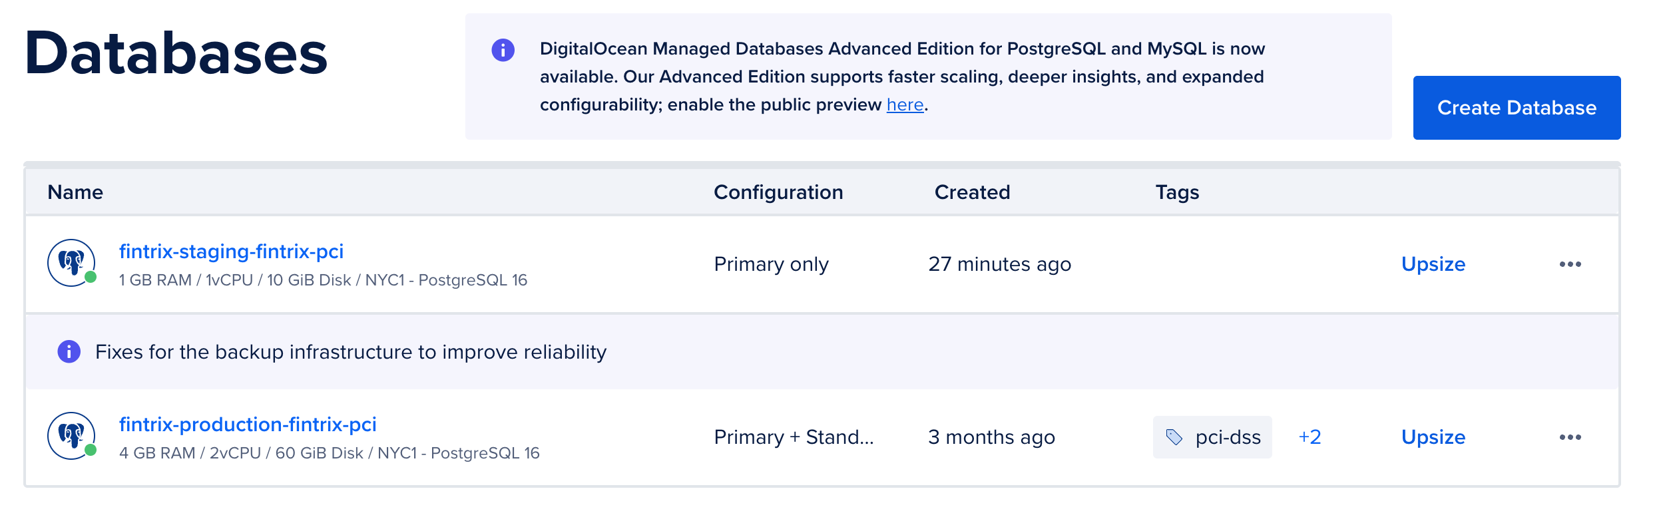Click the 'Primary only' configuration cell

tap(771, 264)
